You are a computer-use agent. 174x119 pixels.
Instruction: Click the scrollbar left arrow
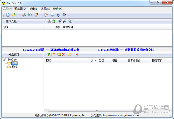[x=46, y=111]
